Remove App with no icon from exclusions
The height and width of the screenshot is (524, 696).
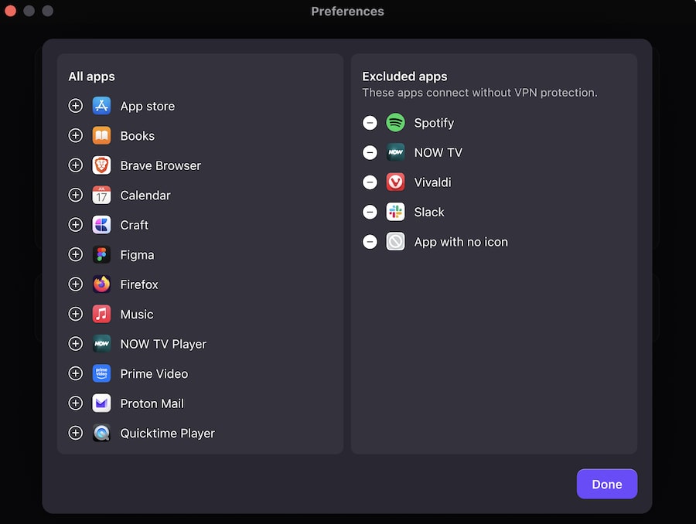click(x=370, y=242)
